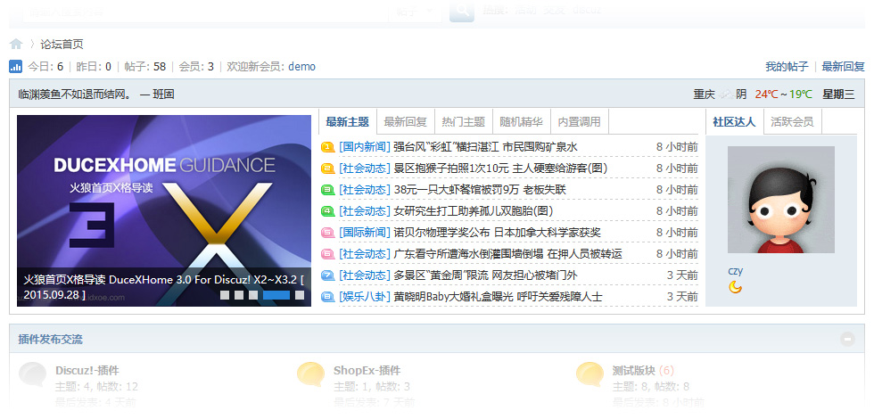Click the Discuz!-插件 forum bubble icon
Screen dimensions: 874x419
(33, 374)
